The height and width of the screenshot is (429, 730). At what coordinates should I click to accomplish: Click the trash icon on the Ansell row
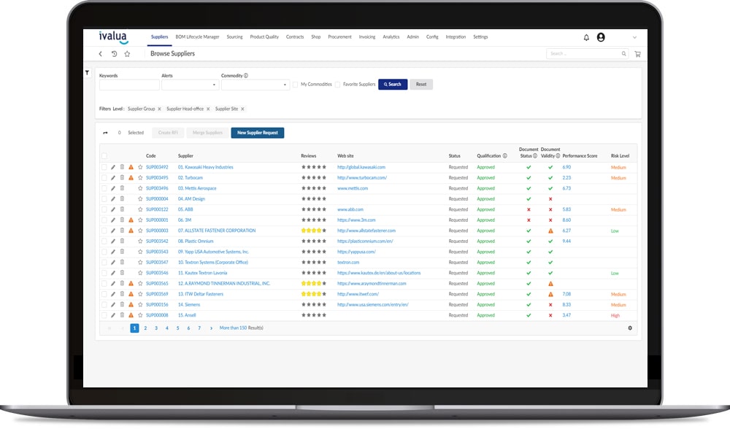[122, 315]
